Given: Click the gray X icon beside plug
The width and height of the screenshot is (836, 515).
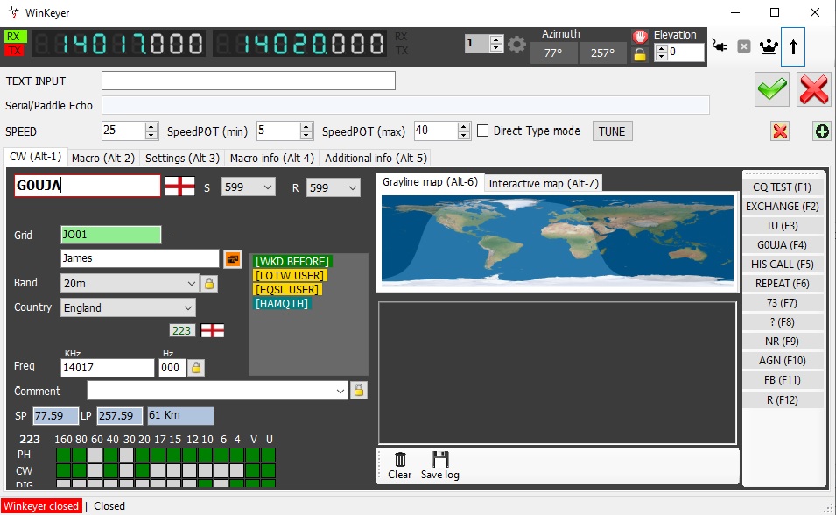Looking at the screenshot, I should (744, 46).
